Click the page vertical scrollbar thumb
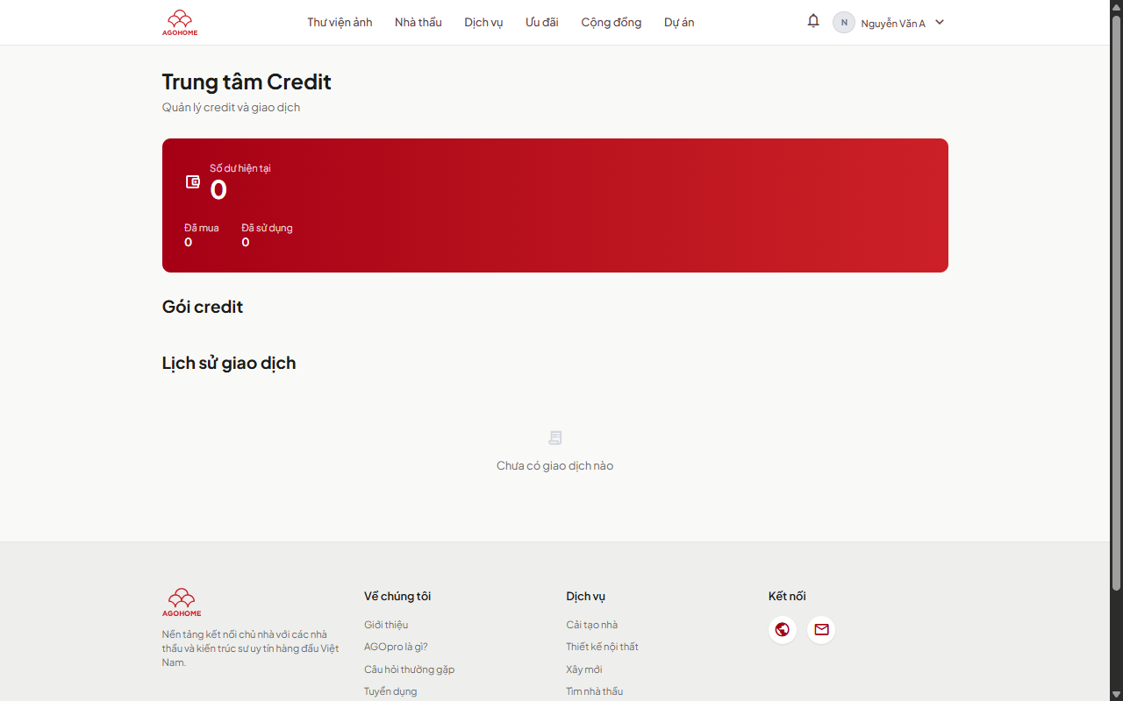1123x701 pixels. pyautogui.click(x=1116, y=302)
